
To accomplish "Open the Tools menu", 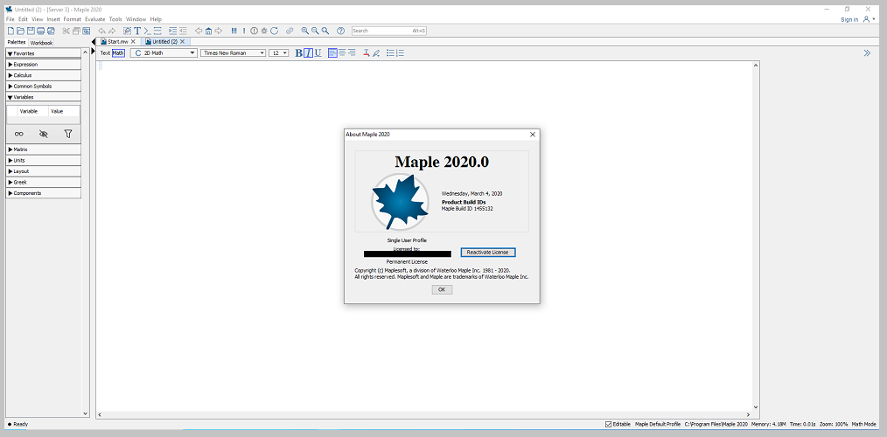I will tap(115, 19).
